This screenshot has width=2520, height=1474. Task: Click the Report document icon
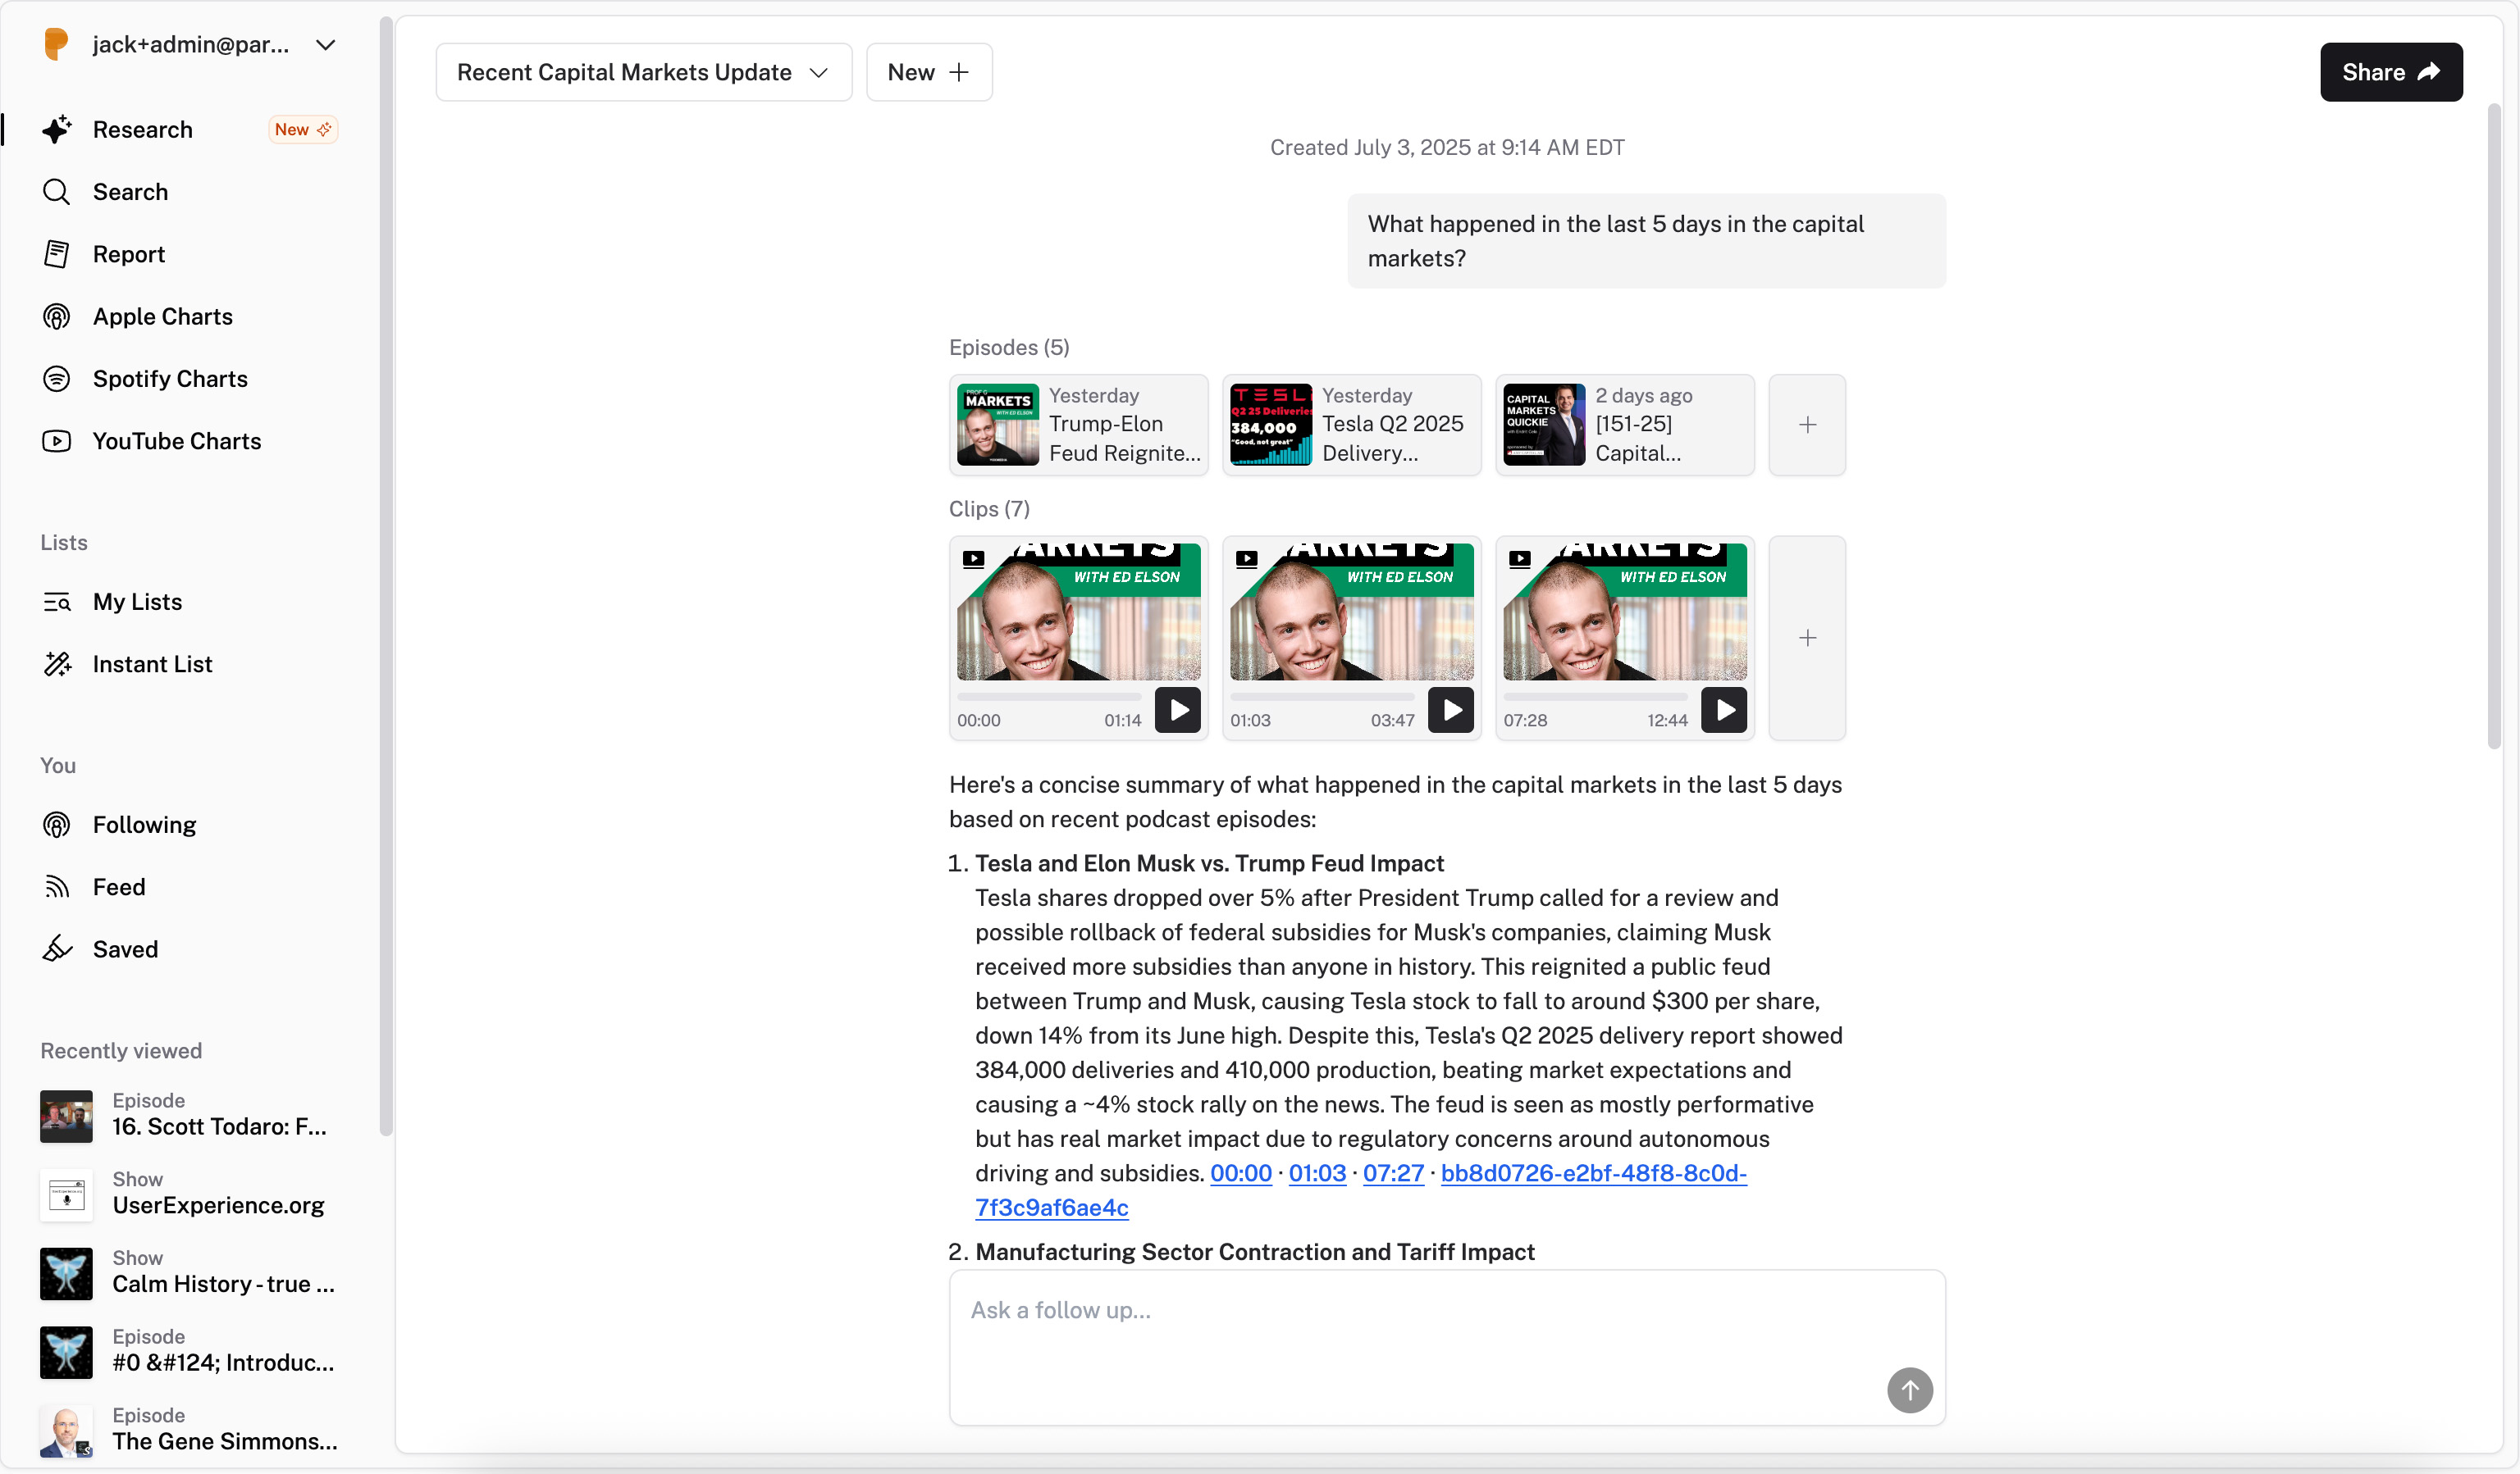[57, 254]
